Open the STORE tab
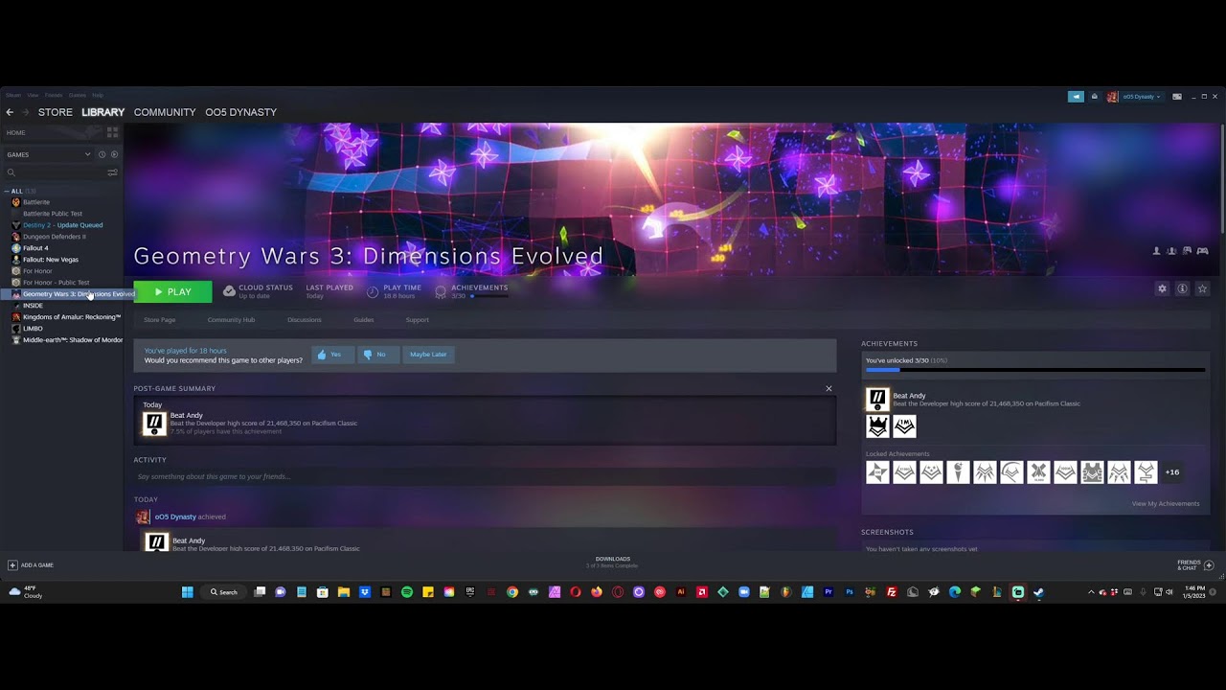 tap(56, 112)
